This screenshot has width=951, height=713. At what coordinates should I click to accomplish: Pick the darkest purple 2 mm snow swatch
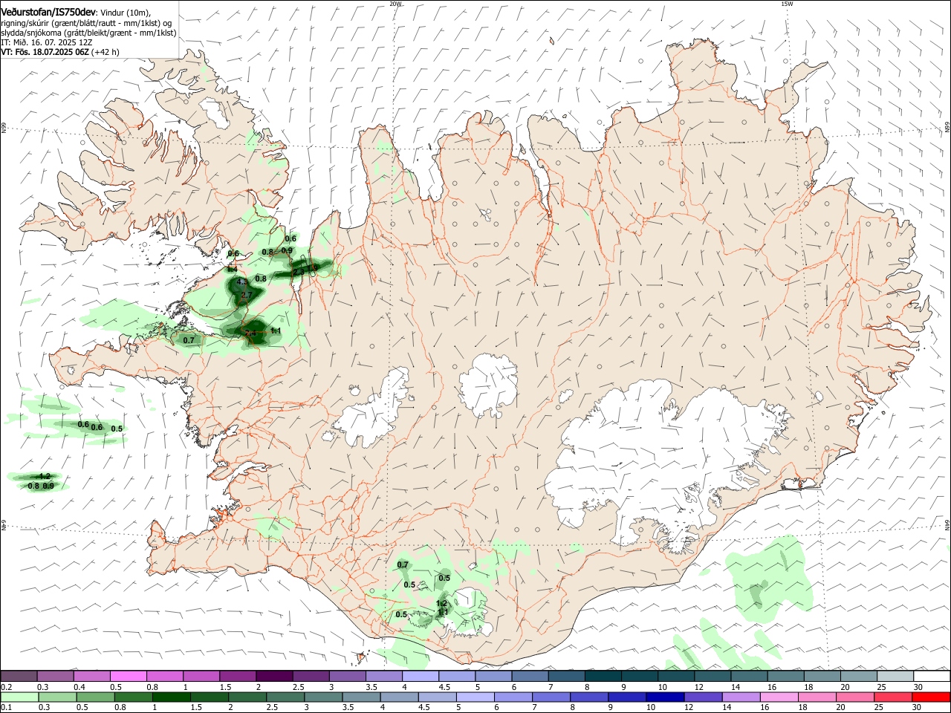[273, 676]
